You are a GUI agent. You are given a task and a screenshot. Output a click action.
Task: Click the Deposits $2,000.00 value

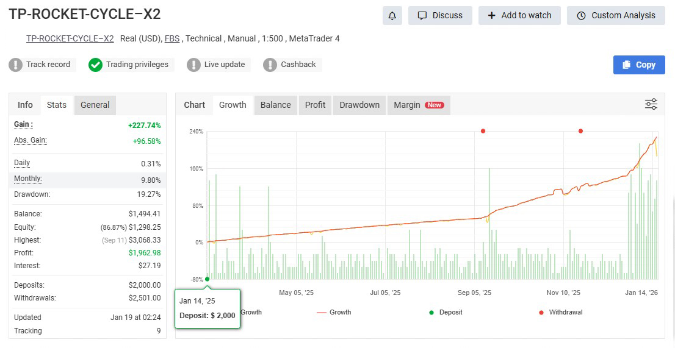click(x=145, y=285)
